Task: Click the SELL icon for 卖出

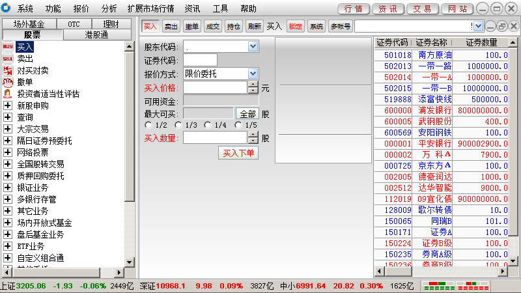Action: coord(8,59)
